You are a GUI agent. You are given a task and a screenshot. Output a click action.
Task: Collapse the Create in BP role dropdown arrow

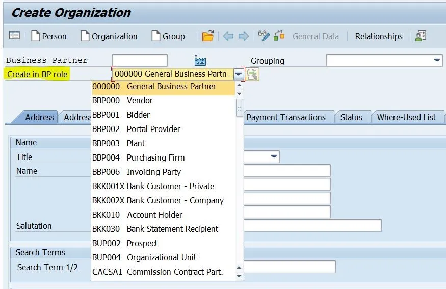click(x=239, y=74)
